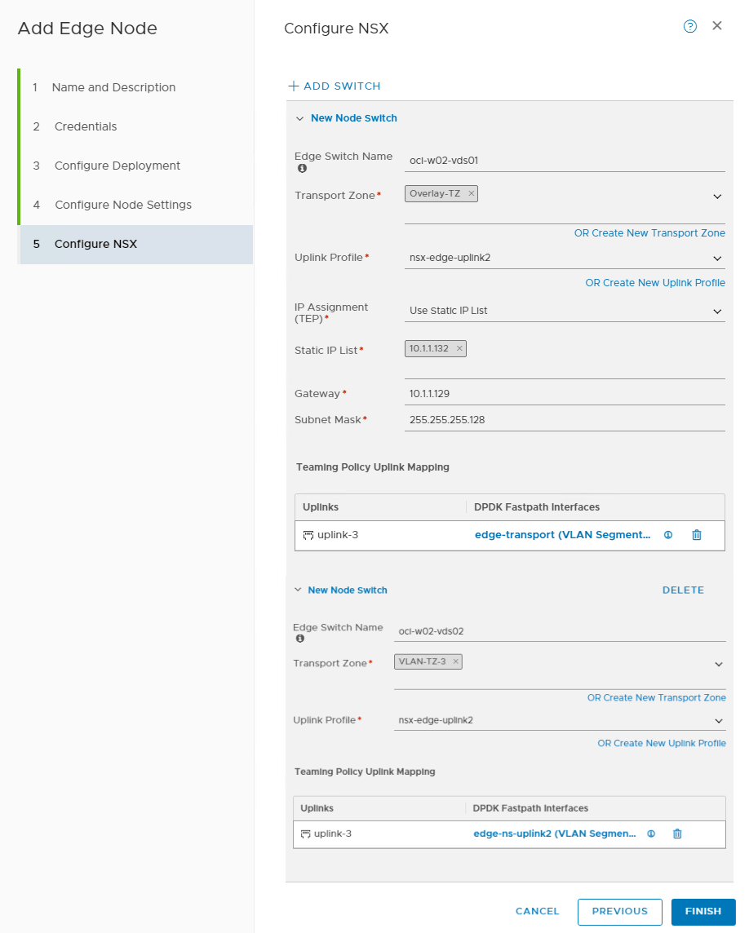Remove the Overlay-TZ transport zone chip
749x933 pixels.
click(x=471, y=193)
